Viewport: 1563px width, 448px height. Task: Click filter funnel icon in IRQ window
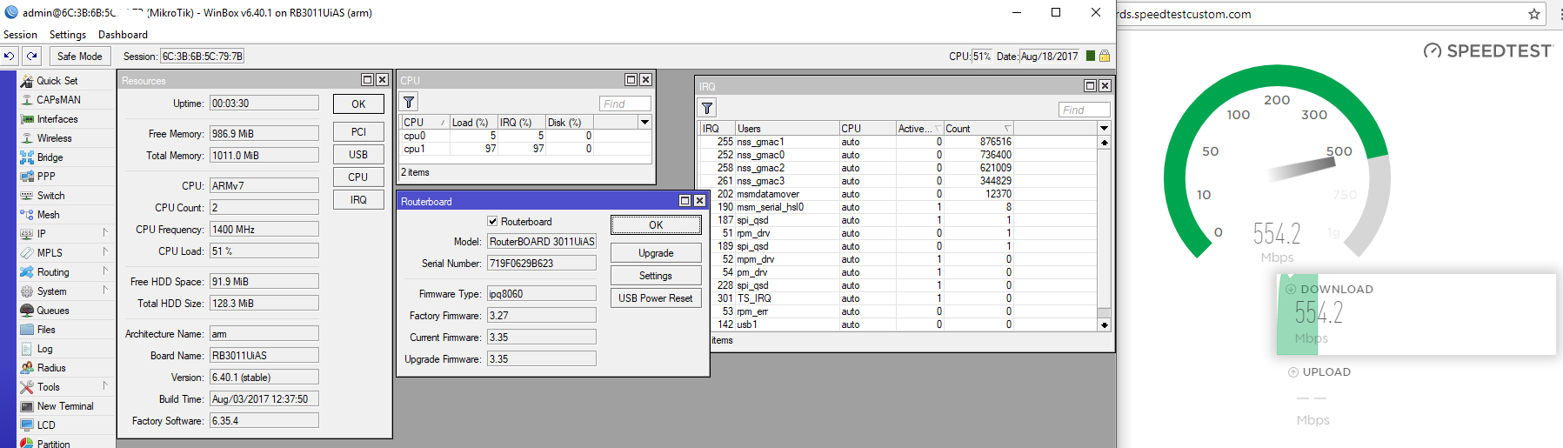tap(708, 108)
